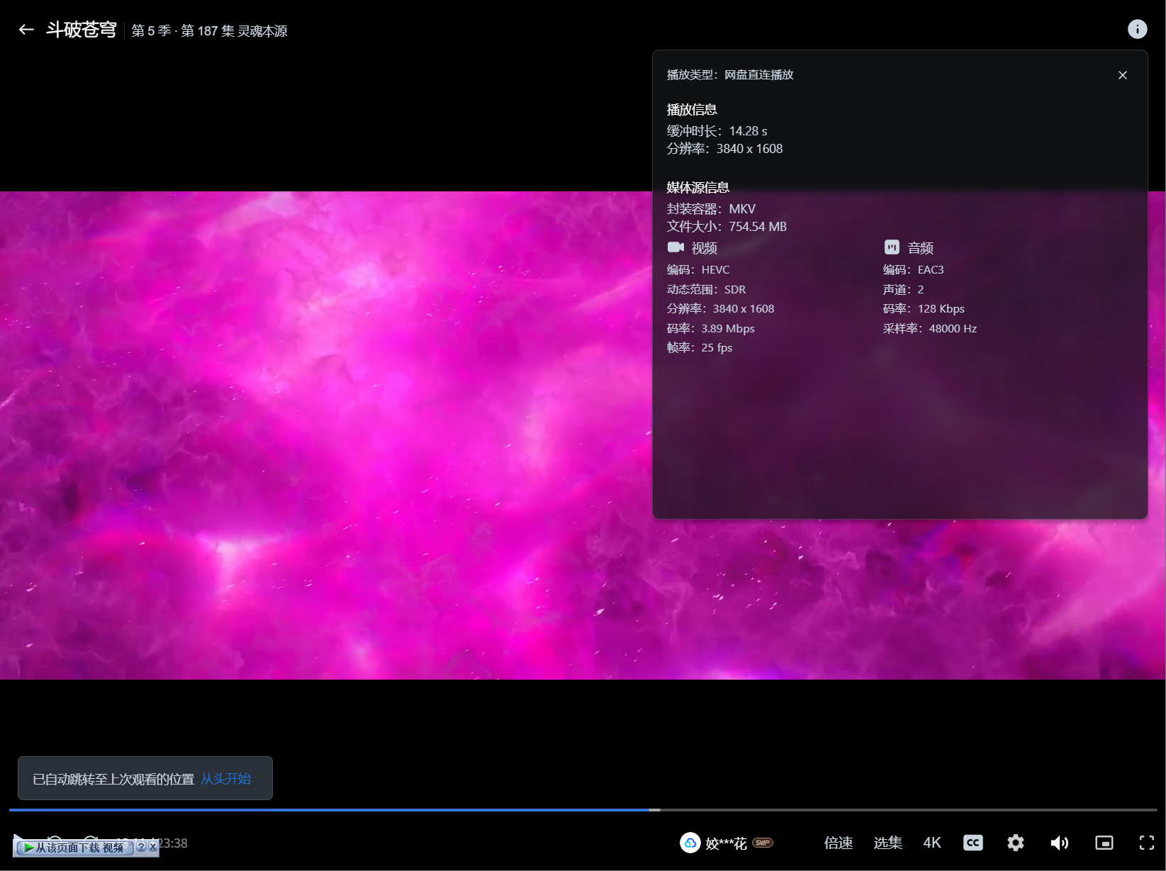The height and width of the screenshot is (871, 1166).
Task: Click the 从头开始 restart link
Action: (225, 779)
